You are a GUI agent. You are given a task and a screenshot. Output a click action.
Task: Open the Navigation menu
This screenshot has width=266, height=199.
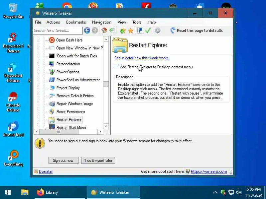click(x=102, y=22)
